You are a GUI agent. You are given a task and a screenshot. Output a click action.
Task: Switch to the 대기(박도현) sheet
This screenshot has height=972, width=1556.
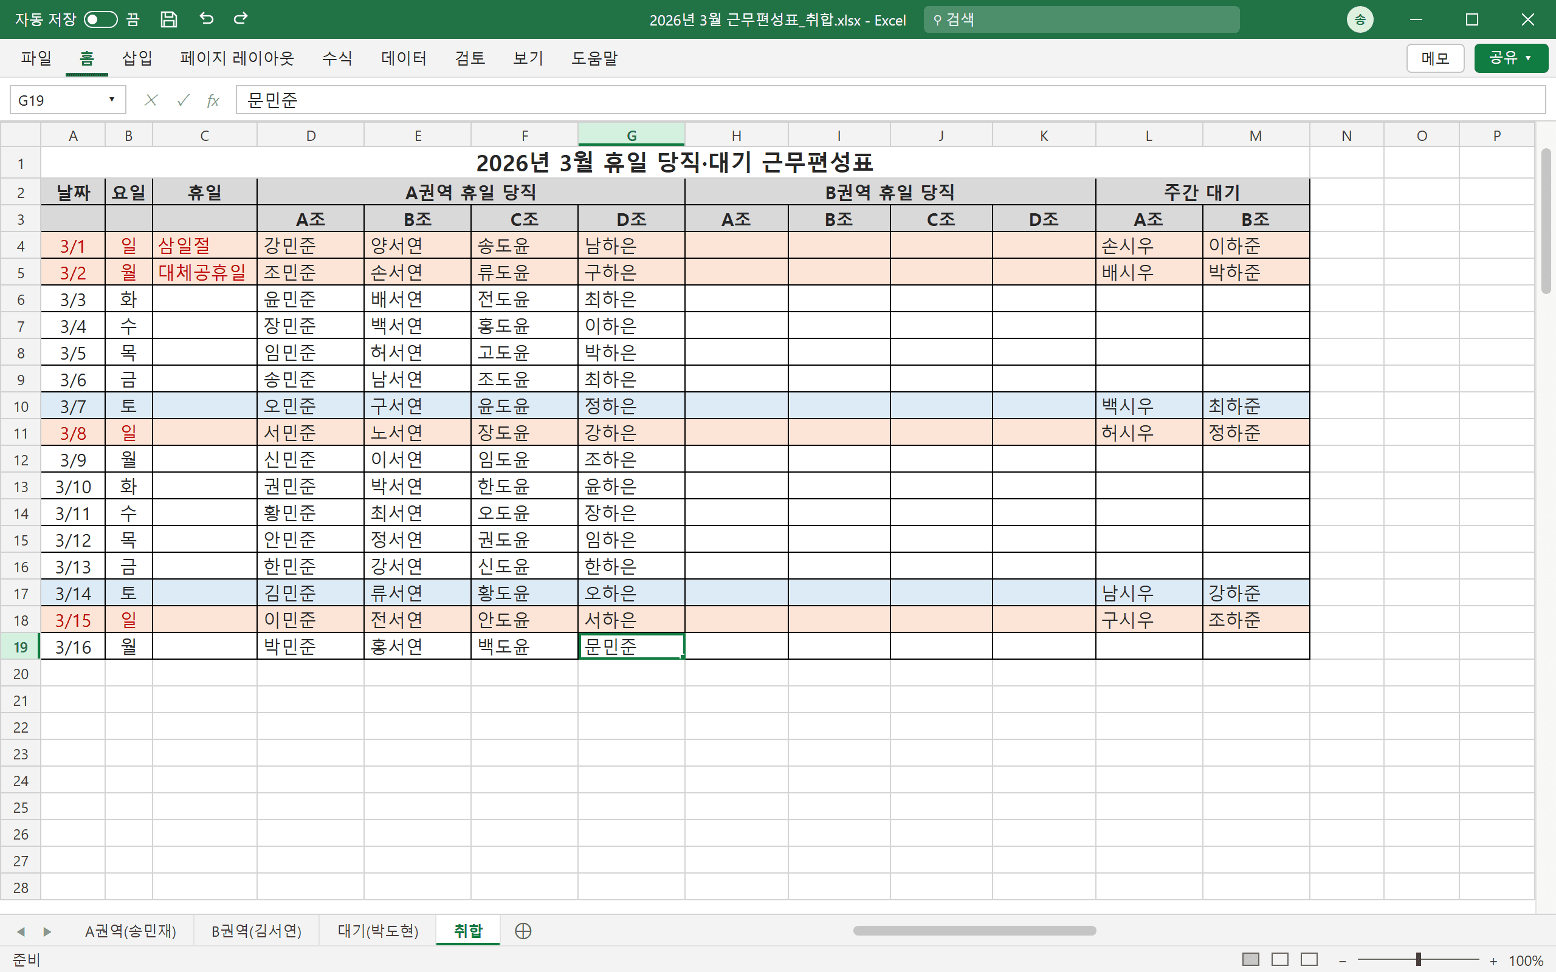[x=378, y=931]
